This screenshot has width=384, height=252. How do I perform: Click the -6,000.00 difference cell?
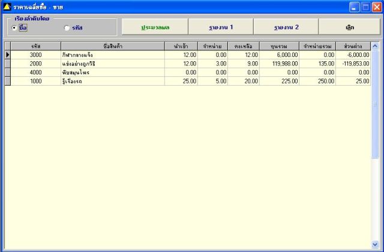point(353,55)
